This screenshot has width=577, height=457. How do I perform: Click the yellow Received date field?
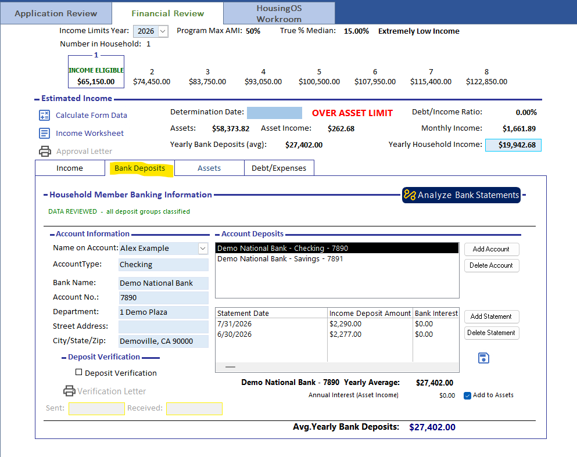click(x=194, y=408)
